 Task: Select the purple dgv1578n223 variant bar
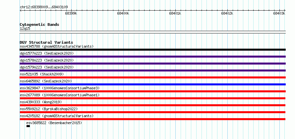[x=153, y=64]
